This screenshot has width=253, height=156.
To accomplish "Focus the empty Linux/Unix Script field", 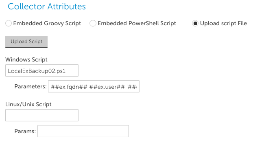I will coord(42,115).
